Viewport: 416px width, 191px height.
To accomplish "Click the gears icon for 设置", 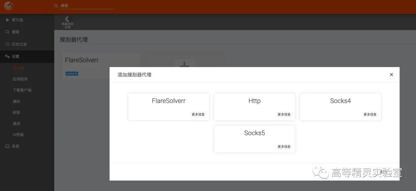I will pyautogui.click(x=7, y=57).
